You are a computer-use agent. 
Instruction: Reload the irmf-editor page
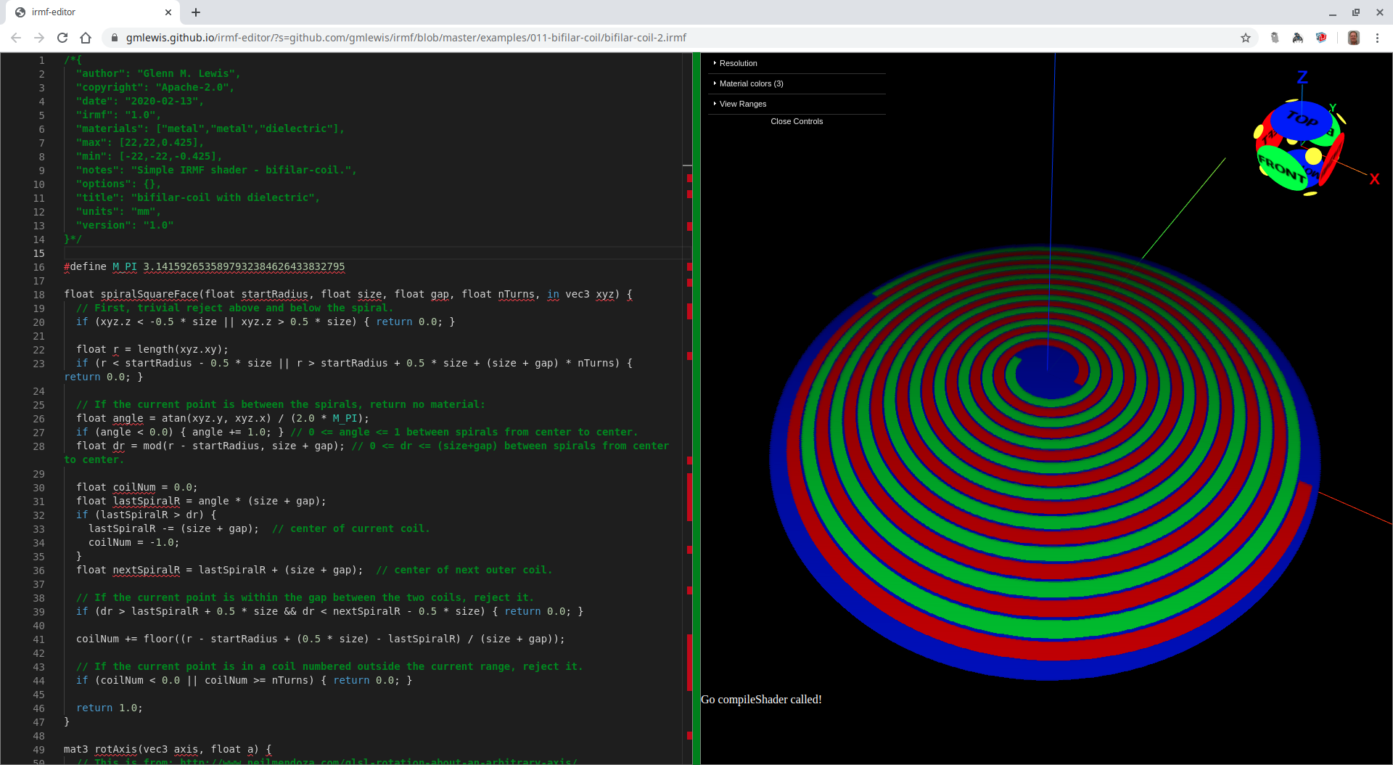pos(62,38)
